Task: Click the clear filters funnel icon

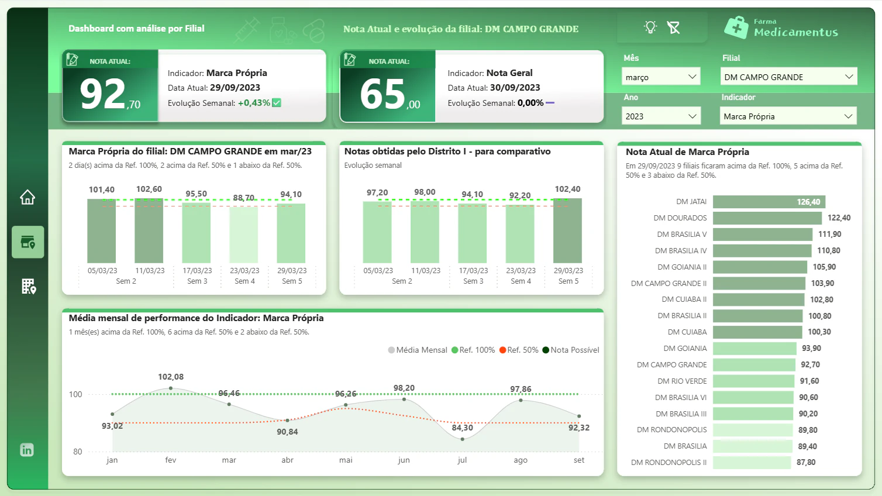Action: point(674,27)
